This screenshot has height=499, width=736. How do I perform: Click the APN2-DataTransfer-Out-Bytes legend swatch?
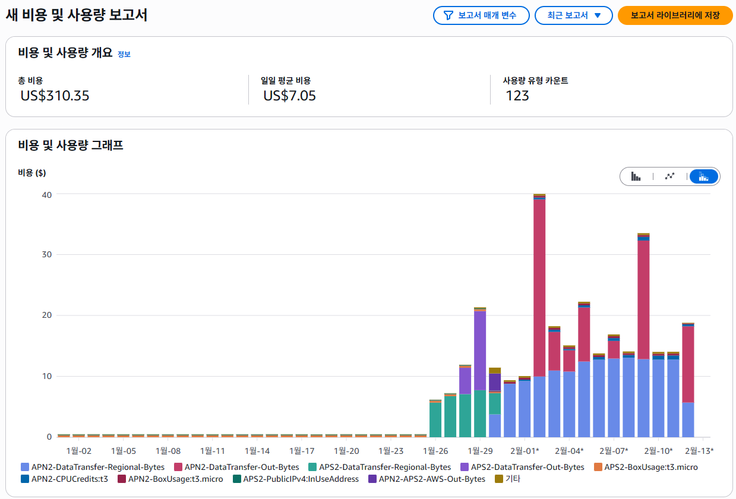177,467
